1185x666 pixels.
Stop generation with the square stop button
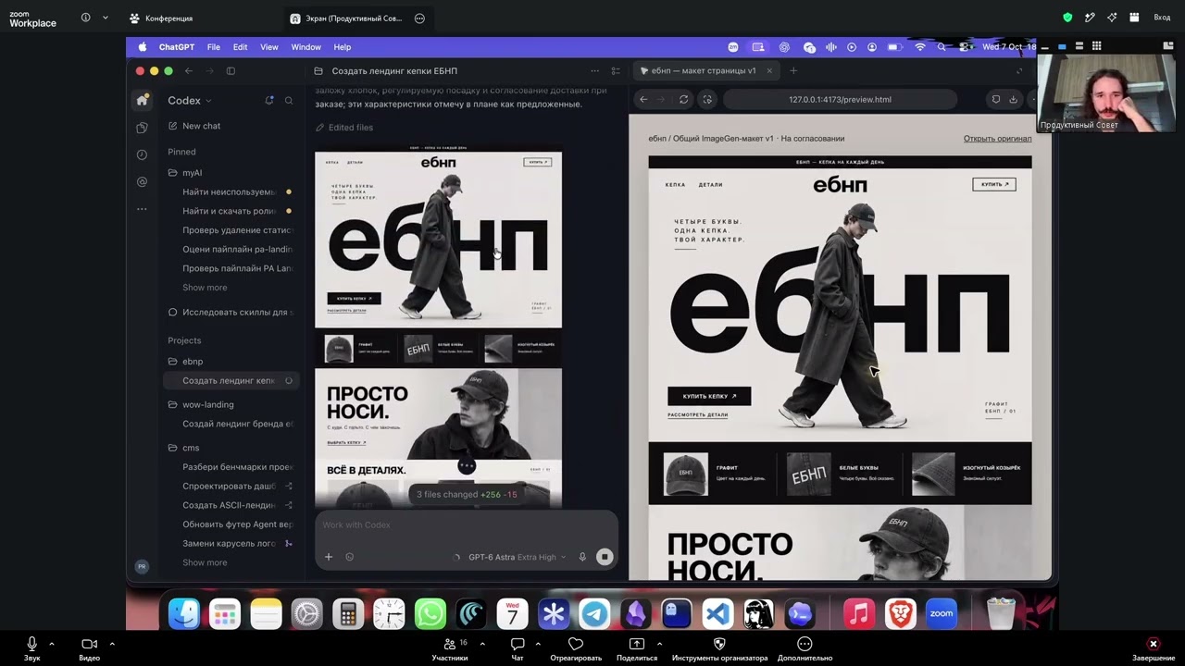[605, 557]
